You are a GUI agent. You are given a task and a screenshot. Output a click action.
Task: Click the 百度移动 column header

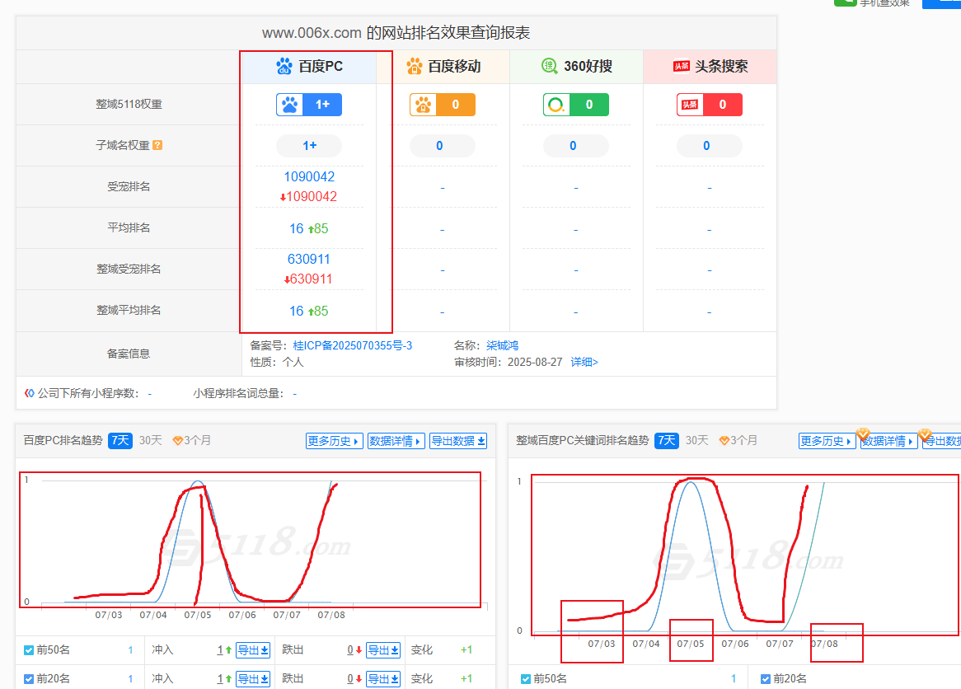[443, 66]
